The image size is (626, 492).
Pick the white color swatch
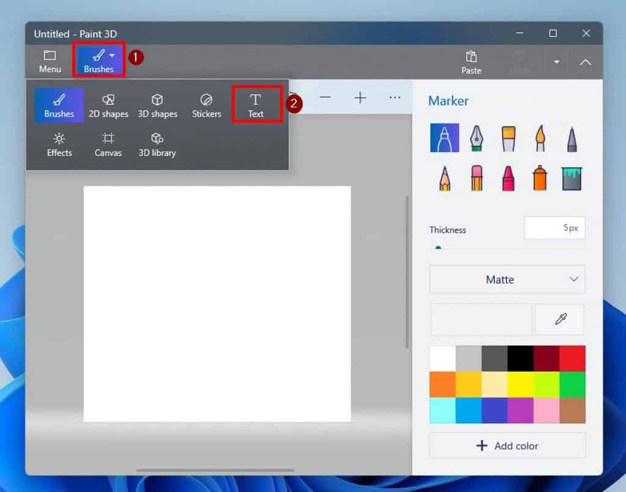[443, 358]
